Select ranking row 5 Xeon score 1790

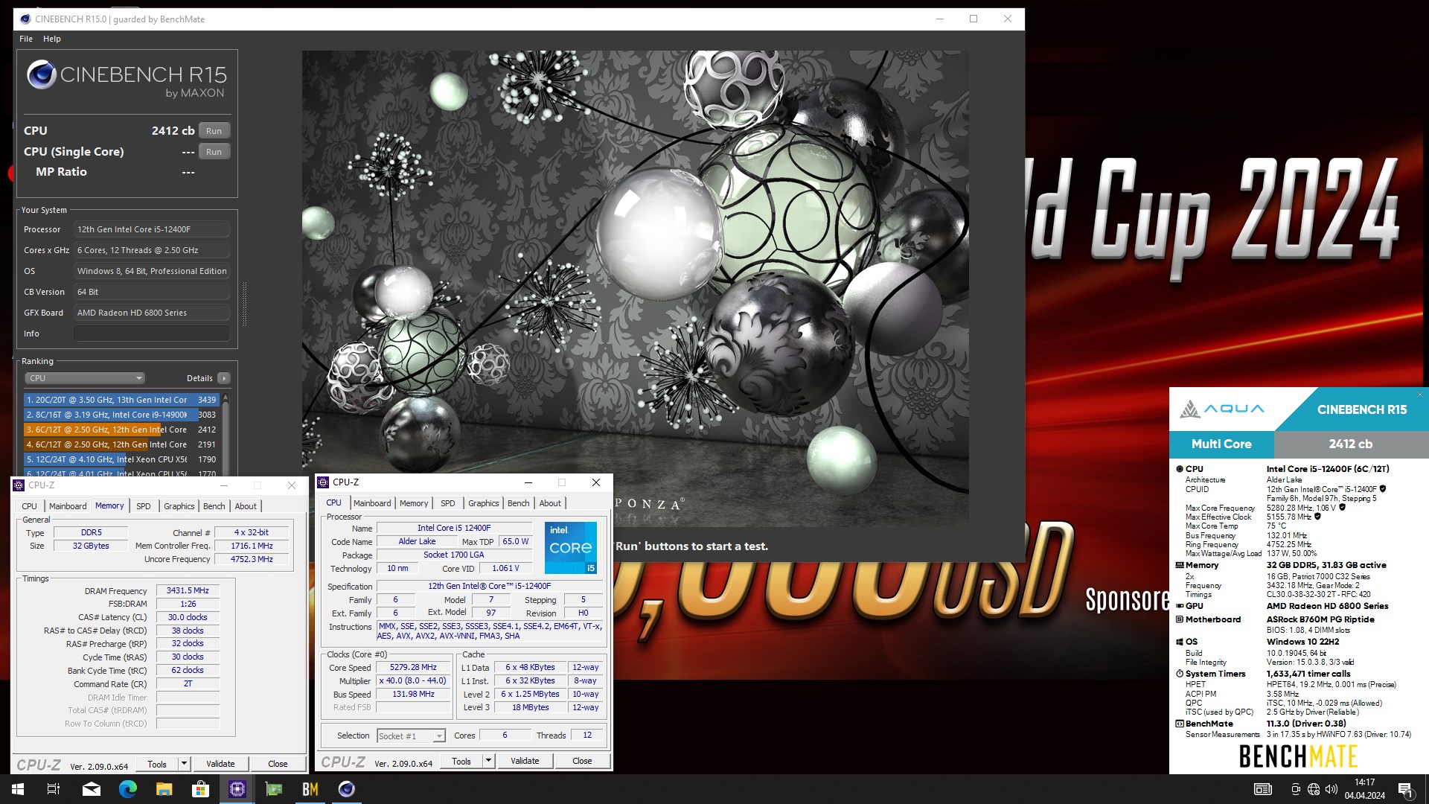tap(121, 459)
